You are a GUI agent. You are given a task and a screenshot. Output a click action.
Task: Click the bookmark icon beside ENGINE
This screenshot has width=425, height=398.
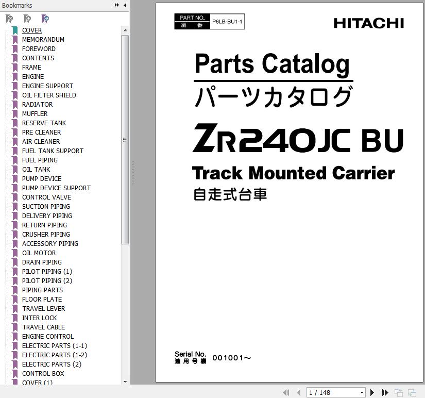(15, 77)
